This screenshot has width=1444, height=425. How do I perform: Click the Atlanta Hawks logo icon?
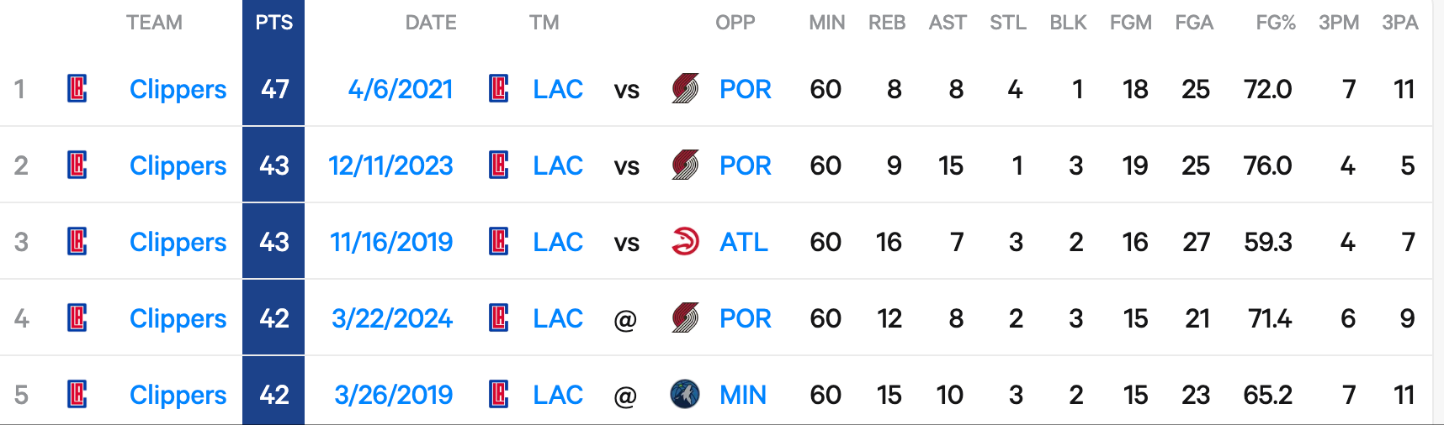click(685, 241)
